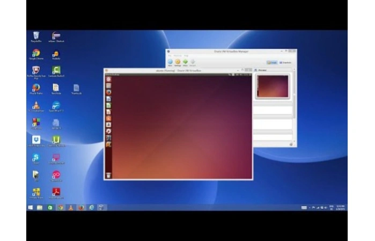Switch to Snapshots view in VirtualBox Manager
This screenshot has height=241, width=375.
(x=285, y=62)
